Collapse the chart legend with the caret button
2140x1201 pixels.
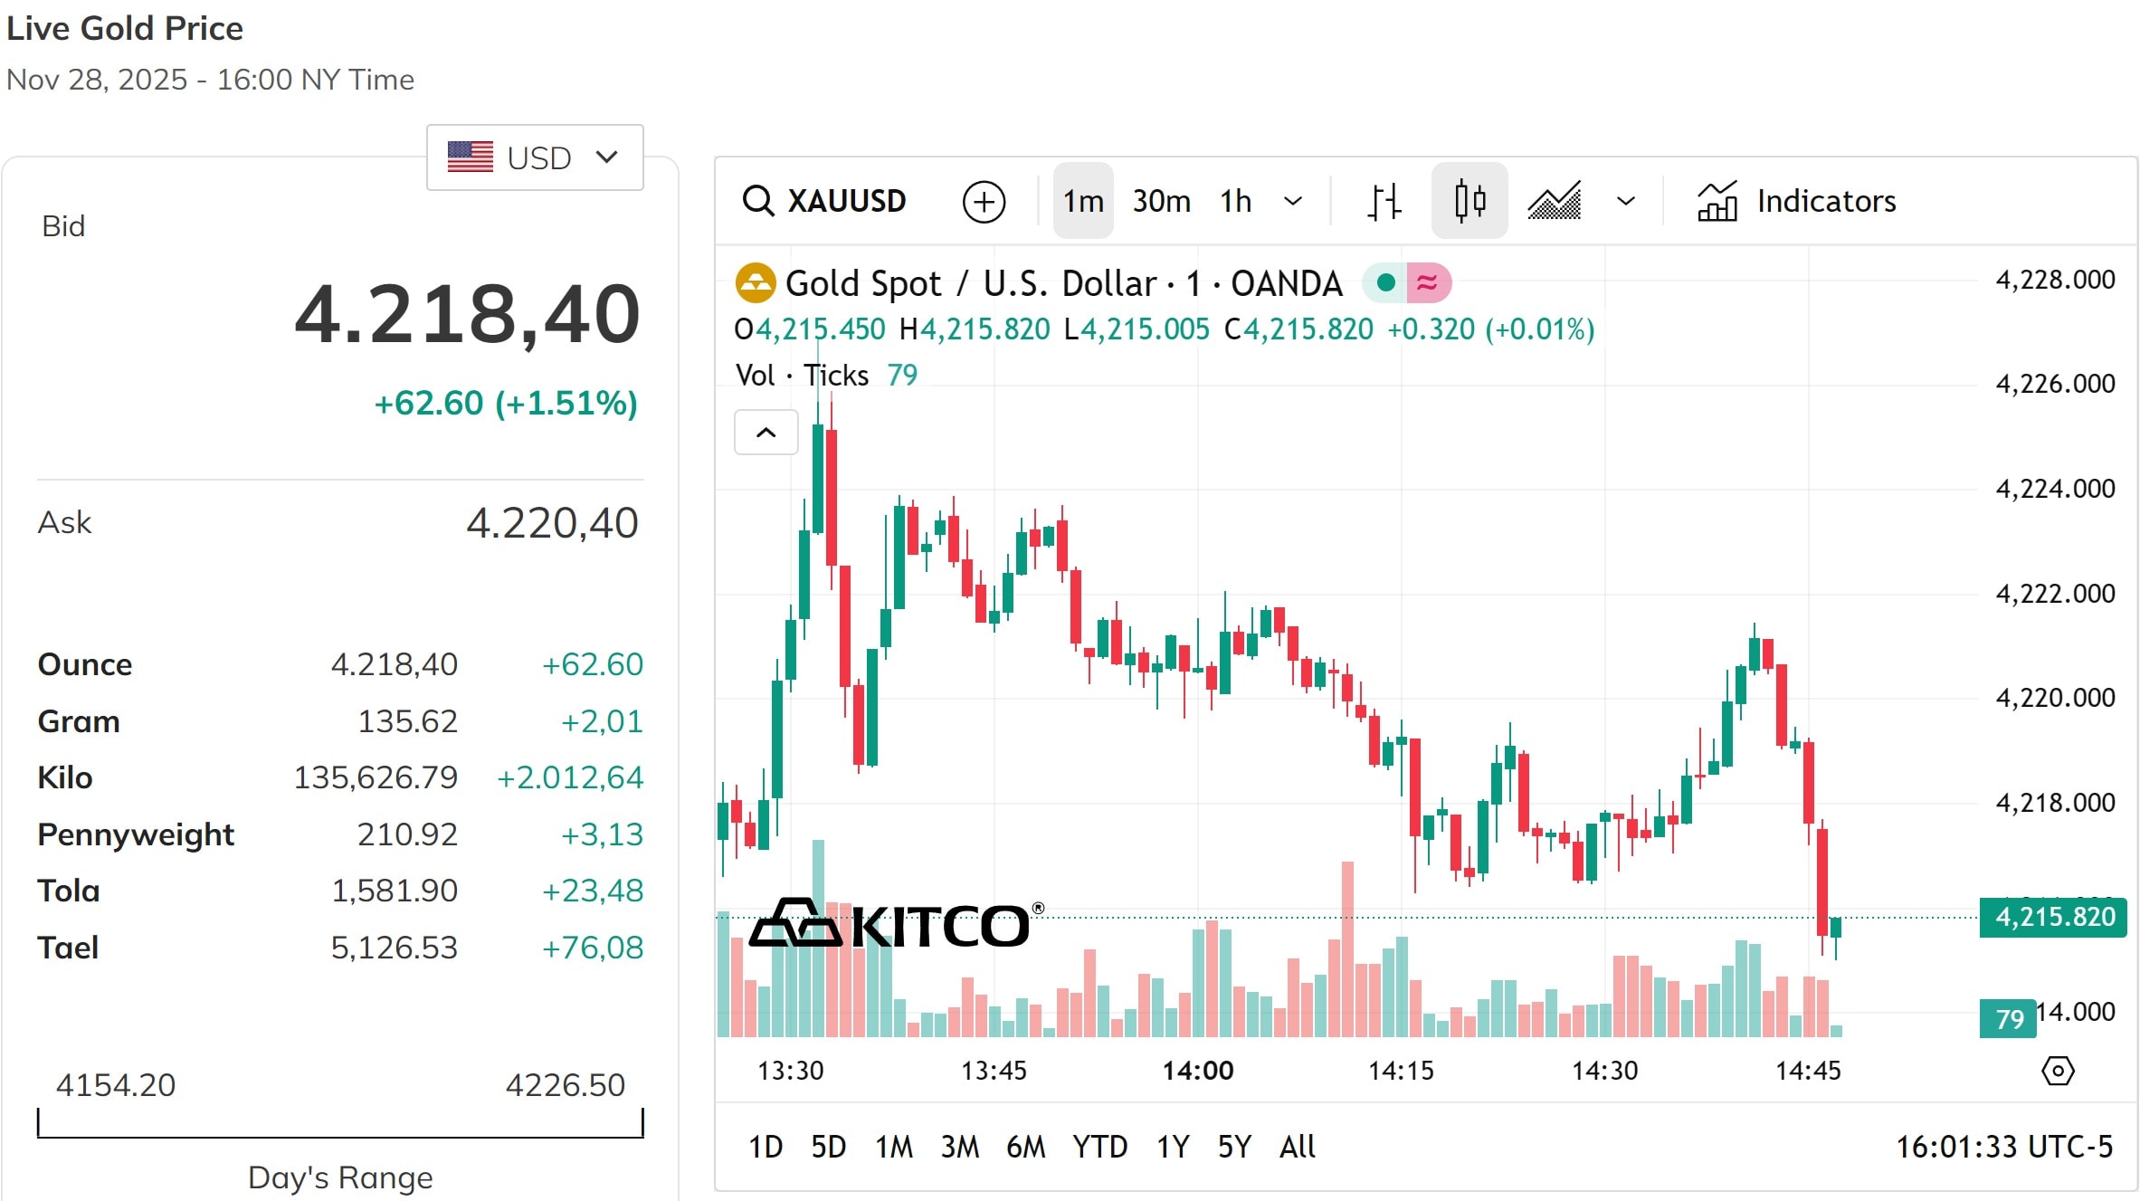point(766,433)
